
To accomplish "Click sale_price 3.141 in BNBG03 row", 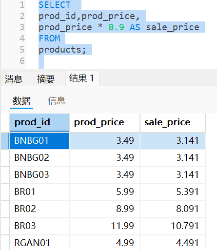I will pyautogui.click(x=173, y=175).
